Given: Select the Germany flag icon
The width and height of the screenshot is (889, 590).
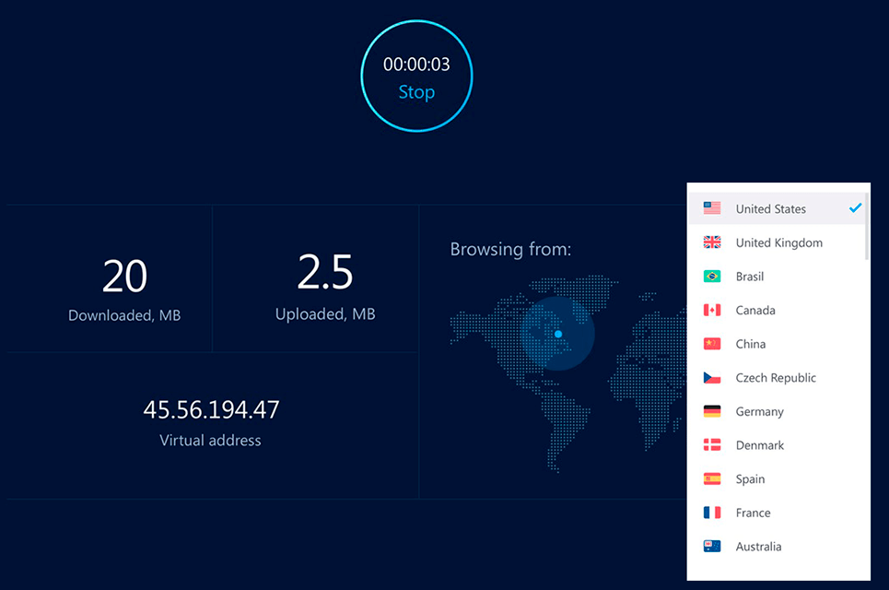Looking at the screenshot, I should [x=712, y=411].
